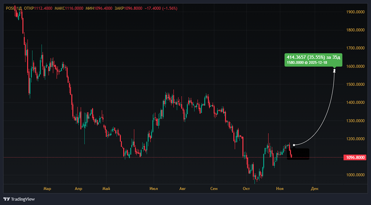This screenshot has height=205, width=371.
Task: Click the green 414.3657 (35.55%) forecast label
Action: pyautogui.click(x=313, y=60)
